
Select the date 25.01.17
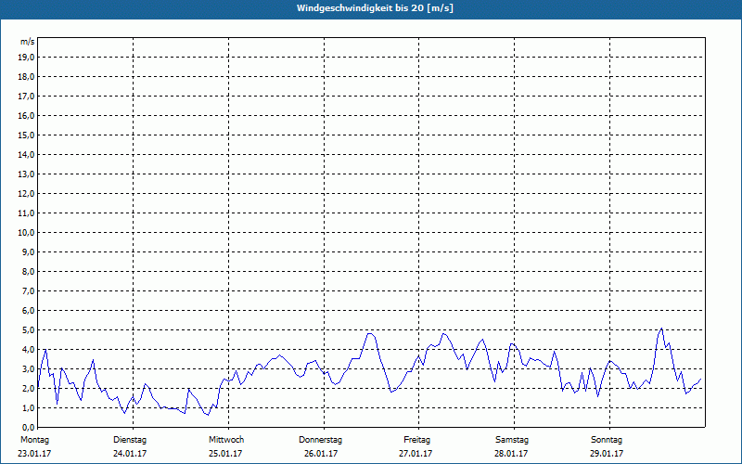225,454
